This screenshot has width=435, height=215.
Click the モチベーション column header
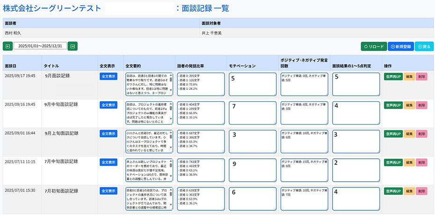click(x=242, y=66)
